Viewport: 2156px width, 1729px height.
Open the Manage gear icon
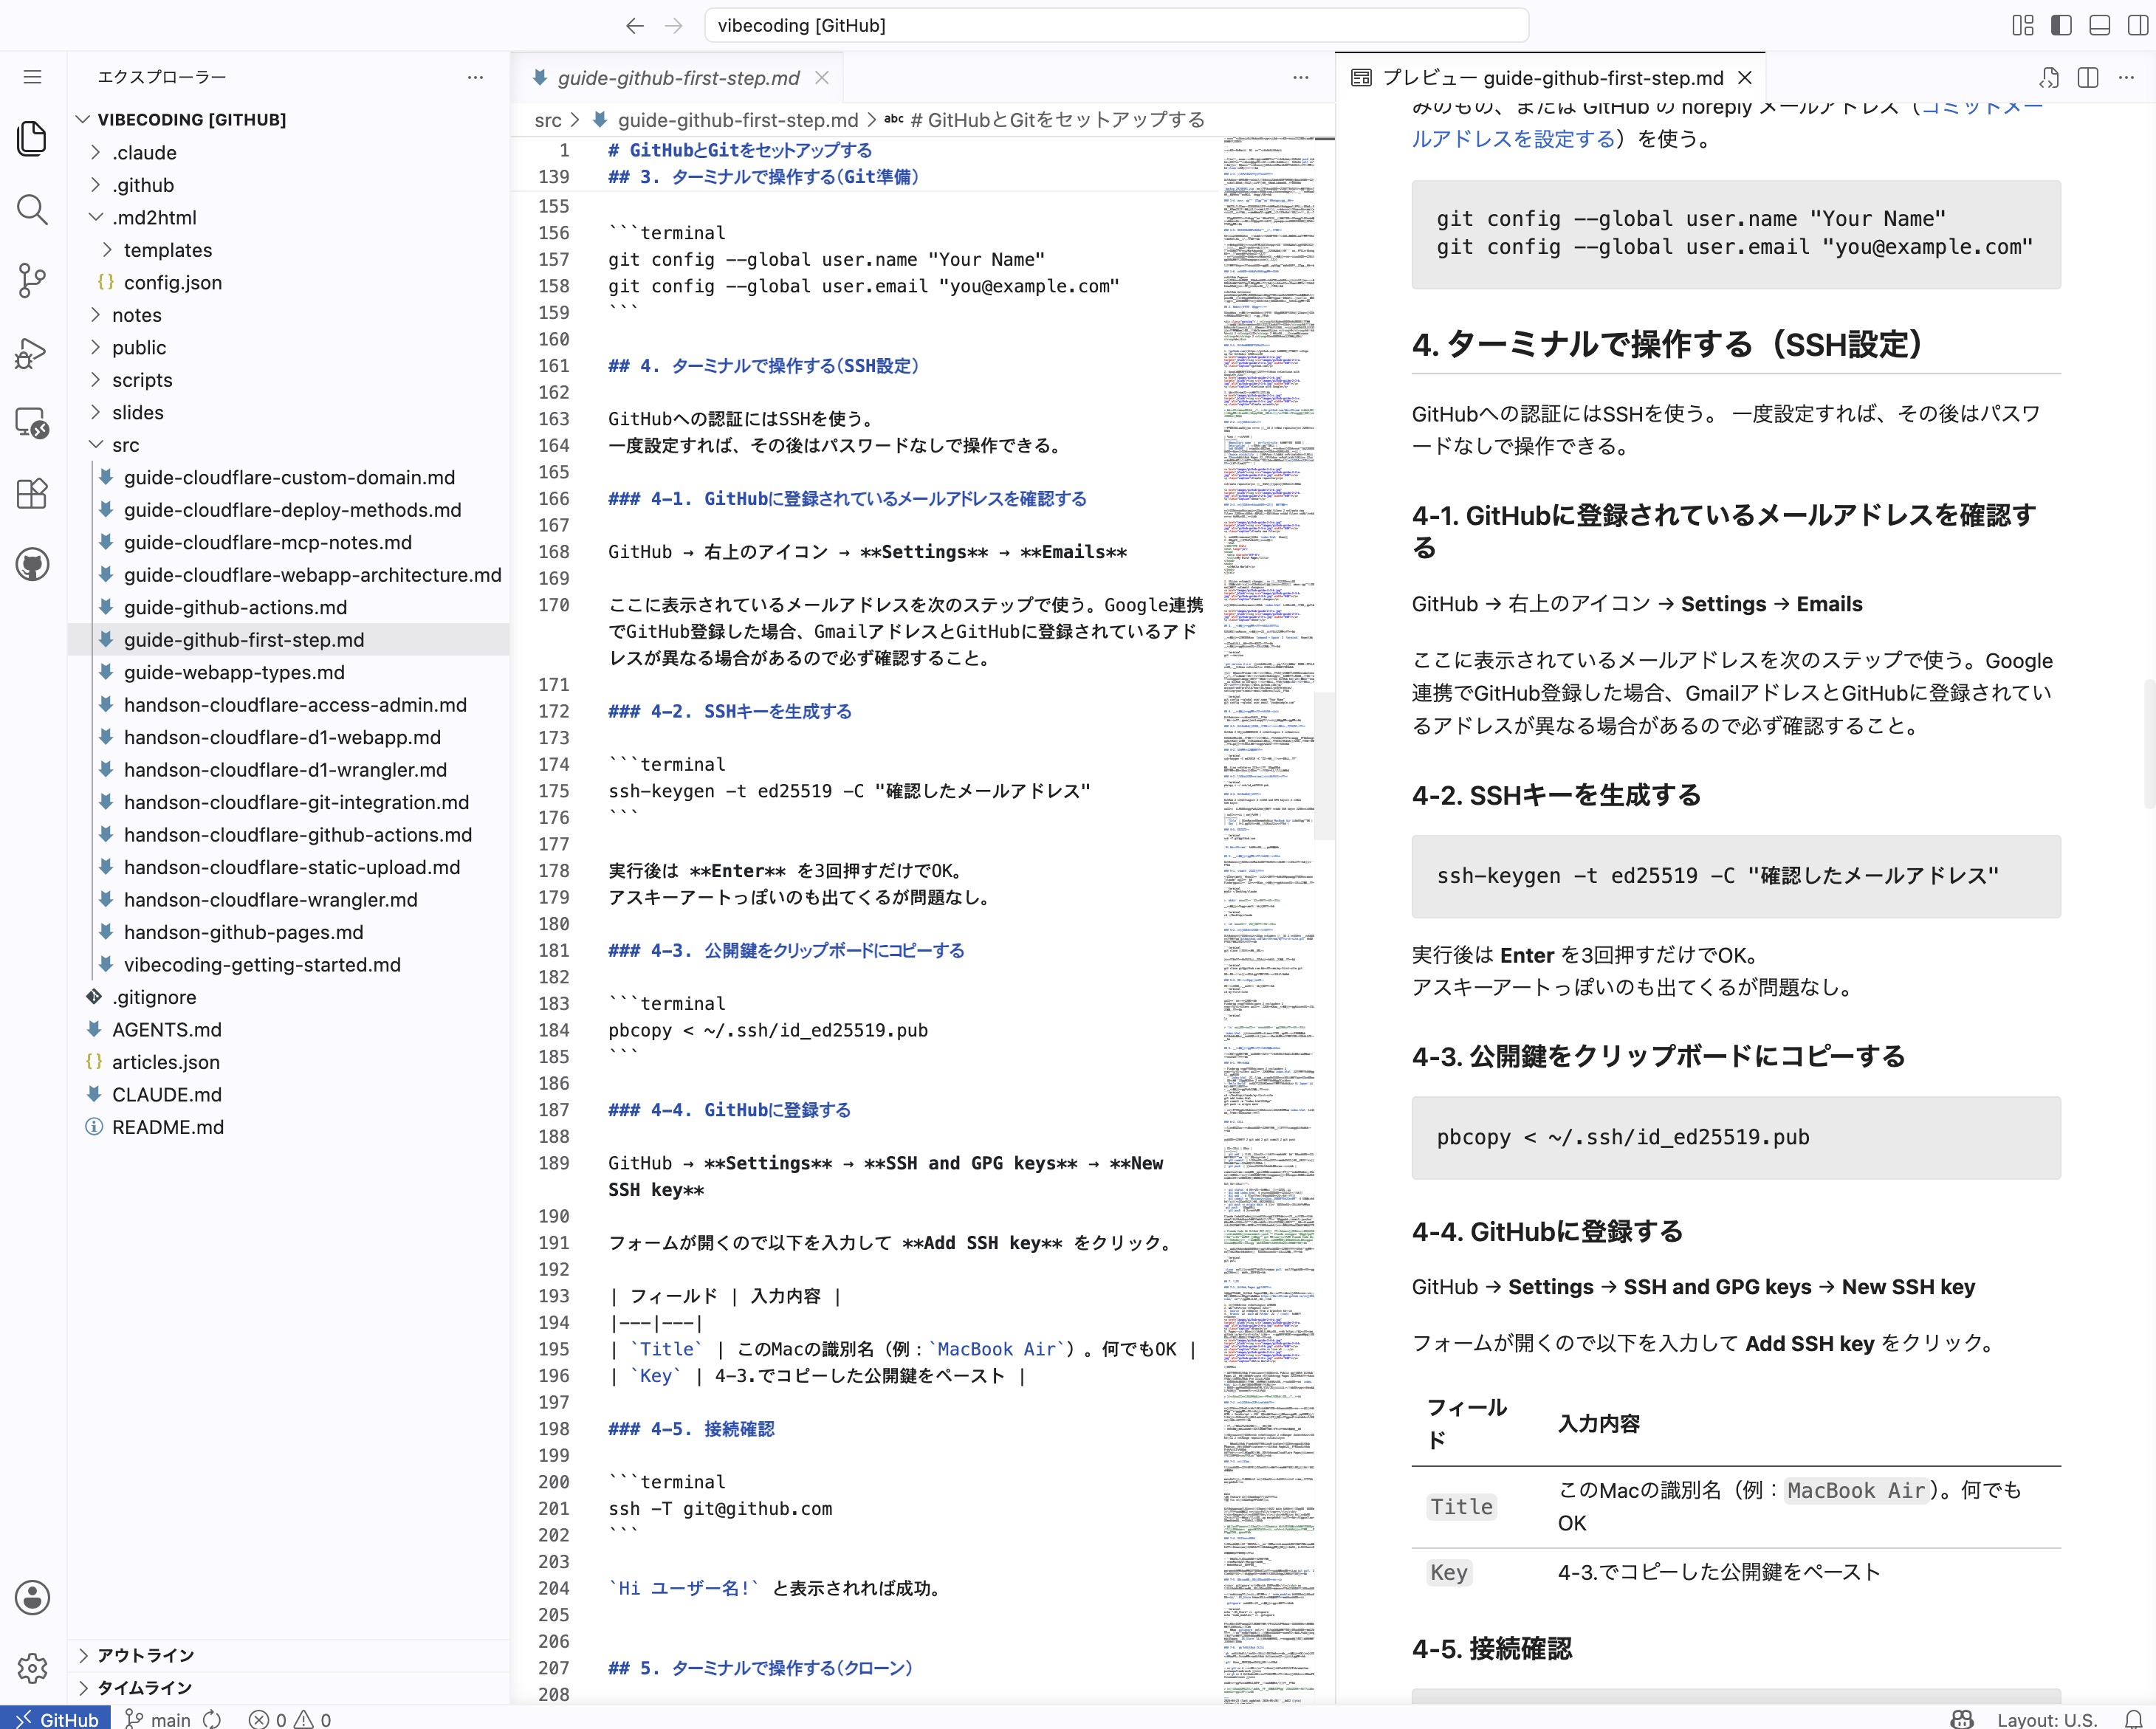tap(32, 1668)
